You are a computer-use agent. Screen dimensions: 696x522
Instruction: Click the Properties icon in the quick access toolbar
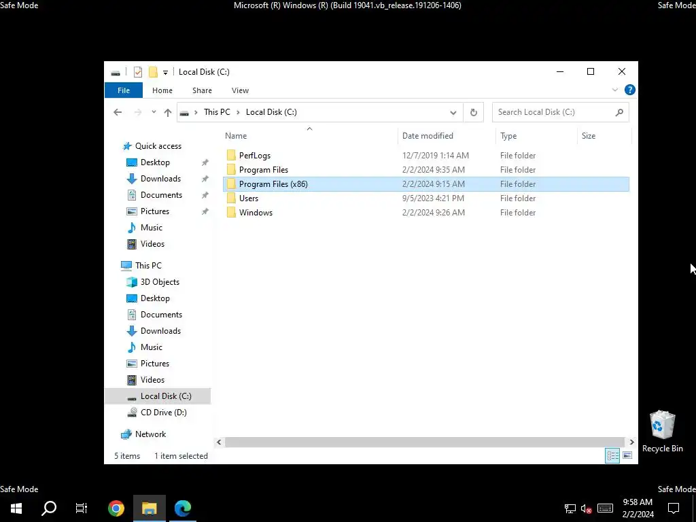click(x=138, y=72)
